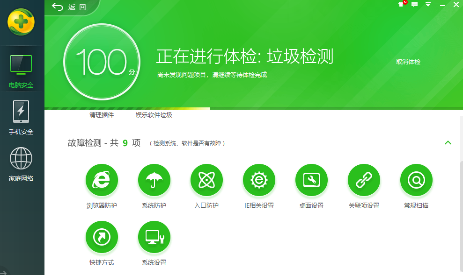Click the 系统设置 system settings icon
463x275 pixels.
(x=154, y=237)
